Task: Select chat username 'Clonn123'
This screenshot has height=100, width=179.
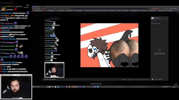Action: [6, 30]
